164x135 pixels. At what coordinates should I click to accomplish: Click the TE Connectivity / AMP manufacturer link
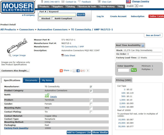point(73,47)
